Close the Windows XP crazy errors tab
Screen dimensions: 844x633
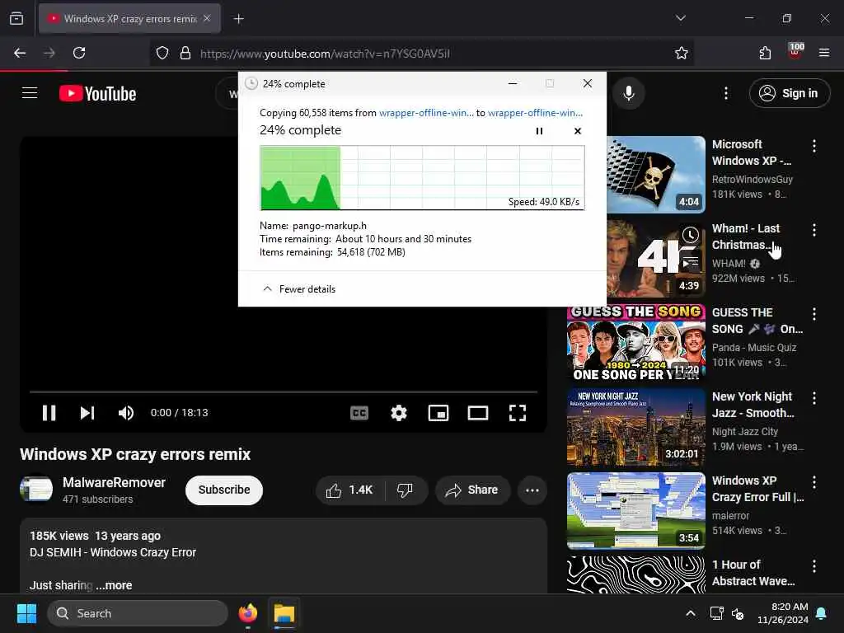(x=207, y=18)
